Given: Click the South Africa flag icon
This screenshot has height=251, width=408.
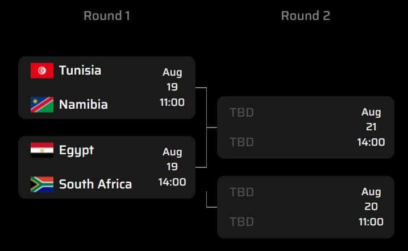Looking at the screenshot, I should 42,184.
